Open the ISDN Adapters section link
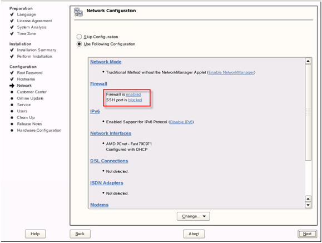This screenshot has width=322, height=243. (x=107, y=183)
